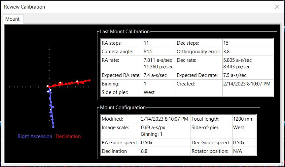Click the red Declination legend label

click(68, 136)
